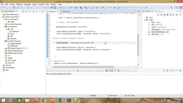Click the New Java Class icon

(x=97, y=8)
